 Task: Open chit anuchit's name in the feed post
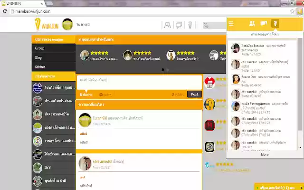click(x=103, y=161)
